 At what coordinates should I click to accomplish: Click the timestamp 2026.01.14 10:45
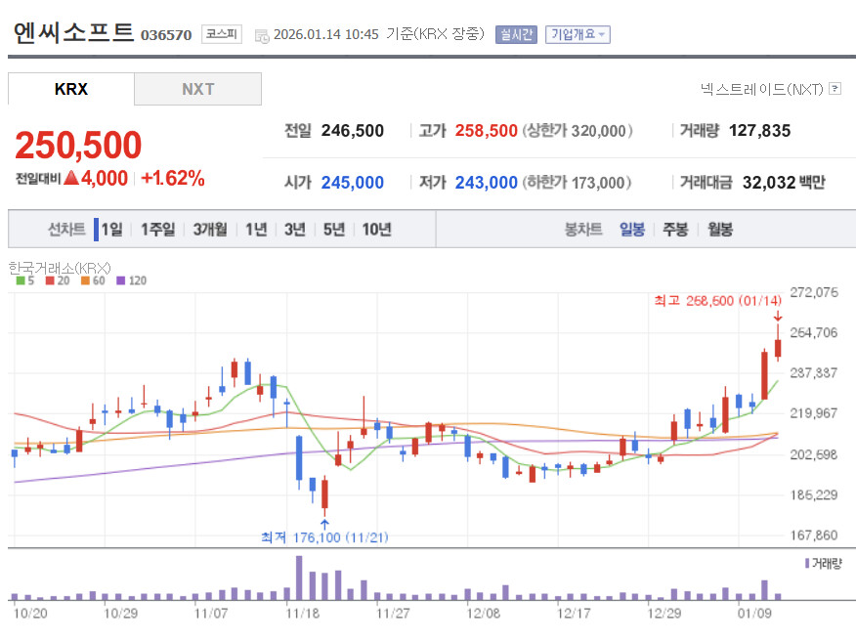[326, 34]
